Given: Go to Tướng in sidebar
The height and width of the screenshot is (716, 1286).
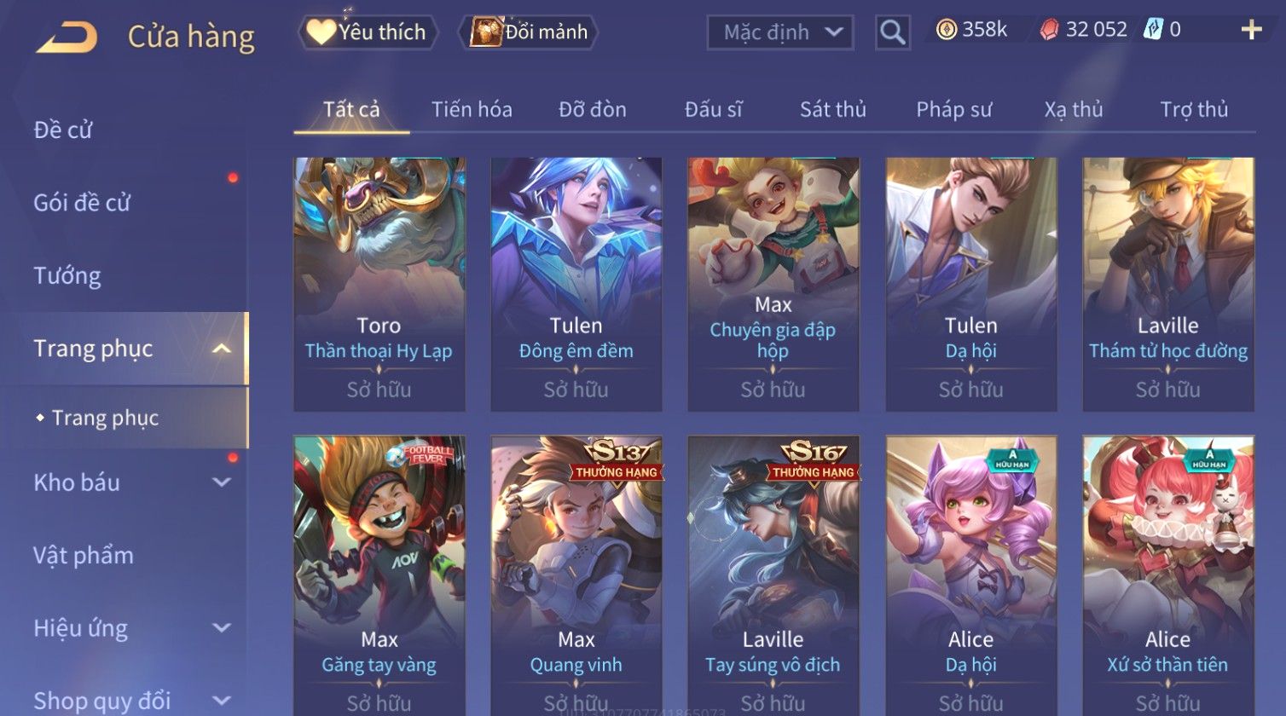Looking at the screenshot, I should click(67, 275).
